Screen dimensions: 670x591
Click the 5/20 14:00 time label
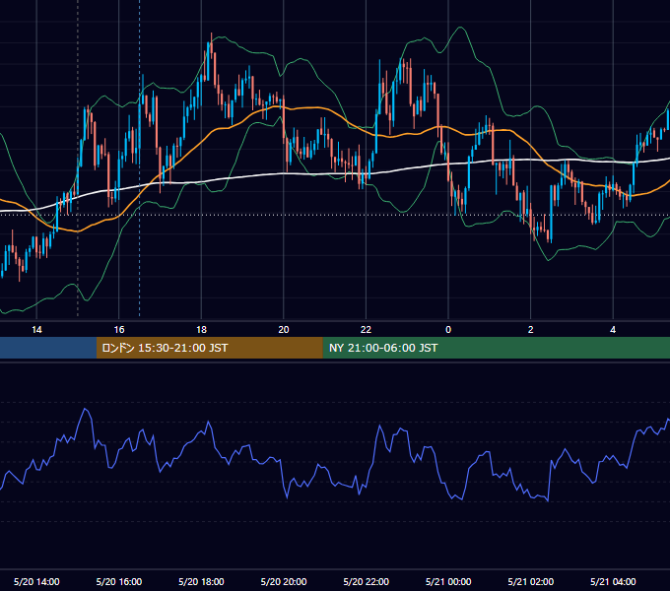tap(36, 581)
